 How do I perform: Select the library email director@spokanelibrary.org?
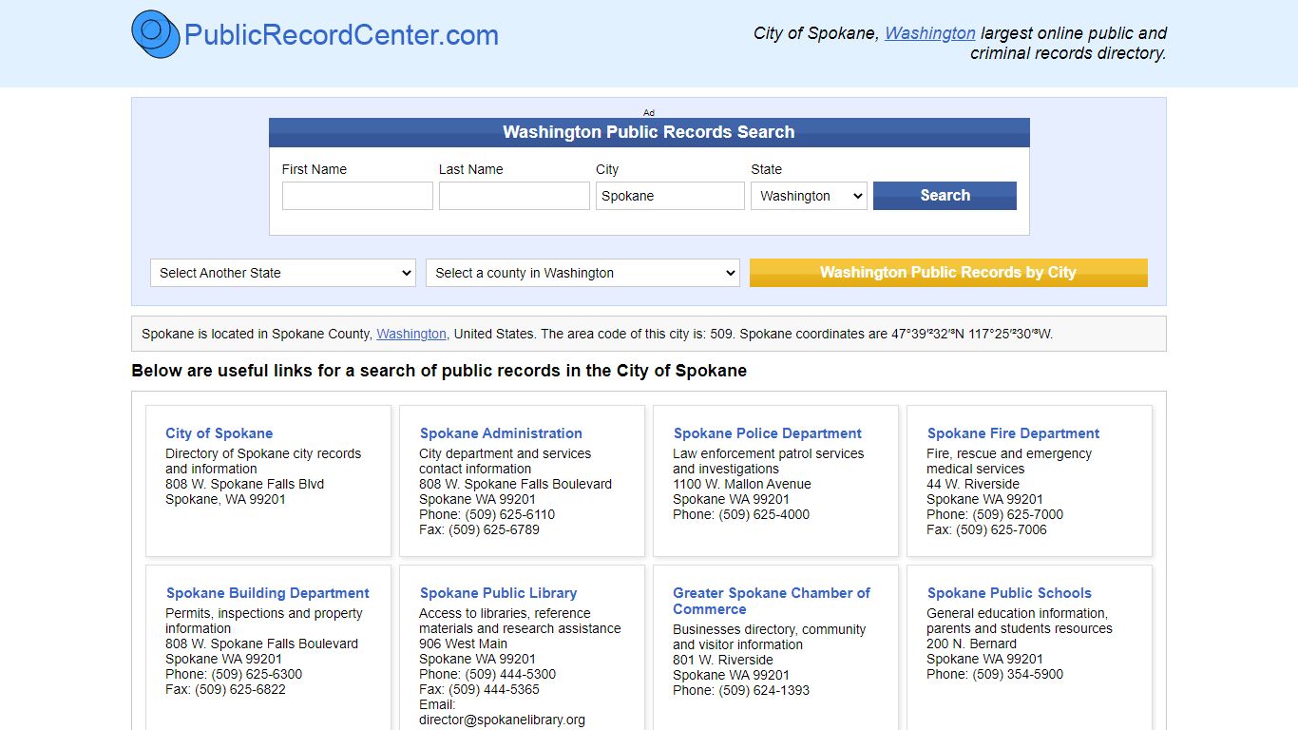coord(502,720)
